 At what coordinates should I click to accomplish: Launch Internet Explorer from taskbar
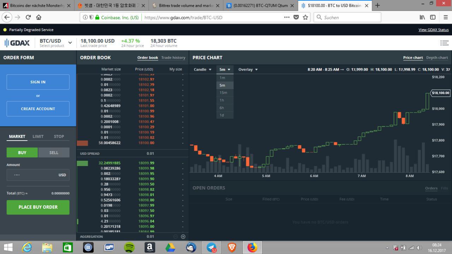(x=27, y=248)
